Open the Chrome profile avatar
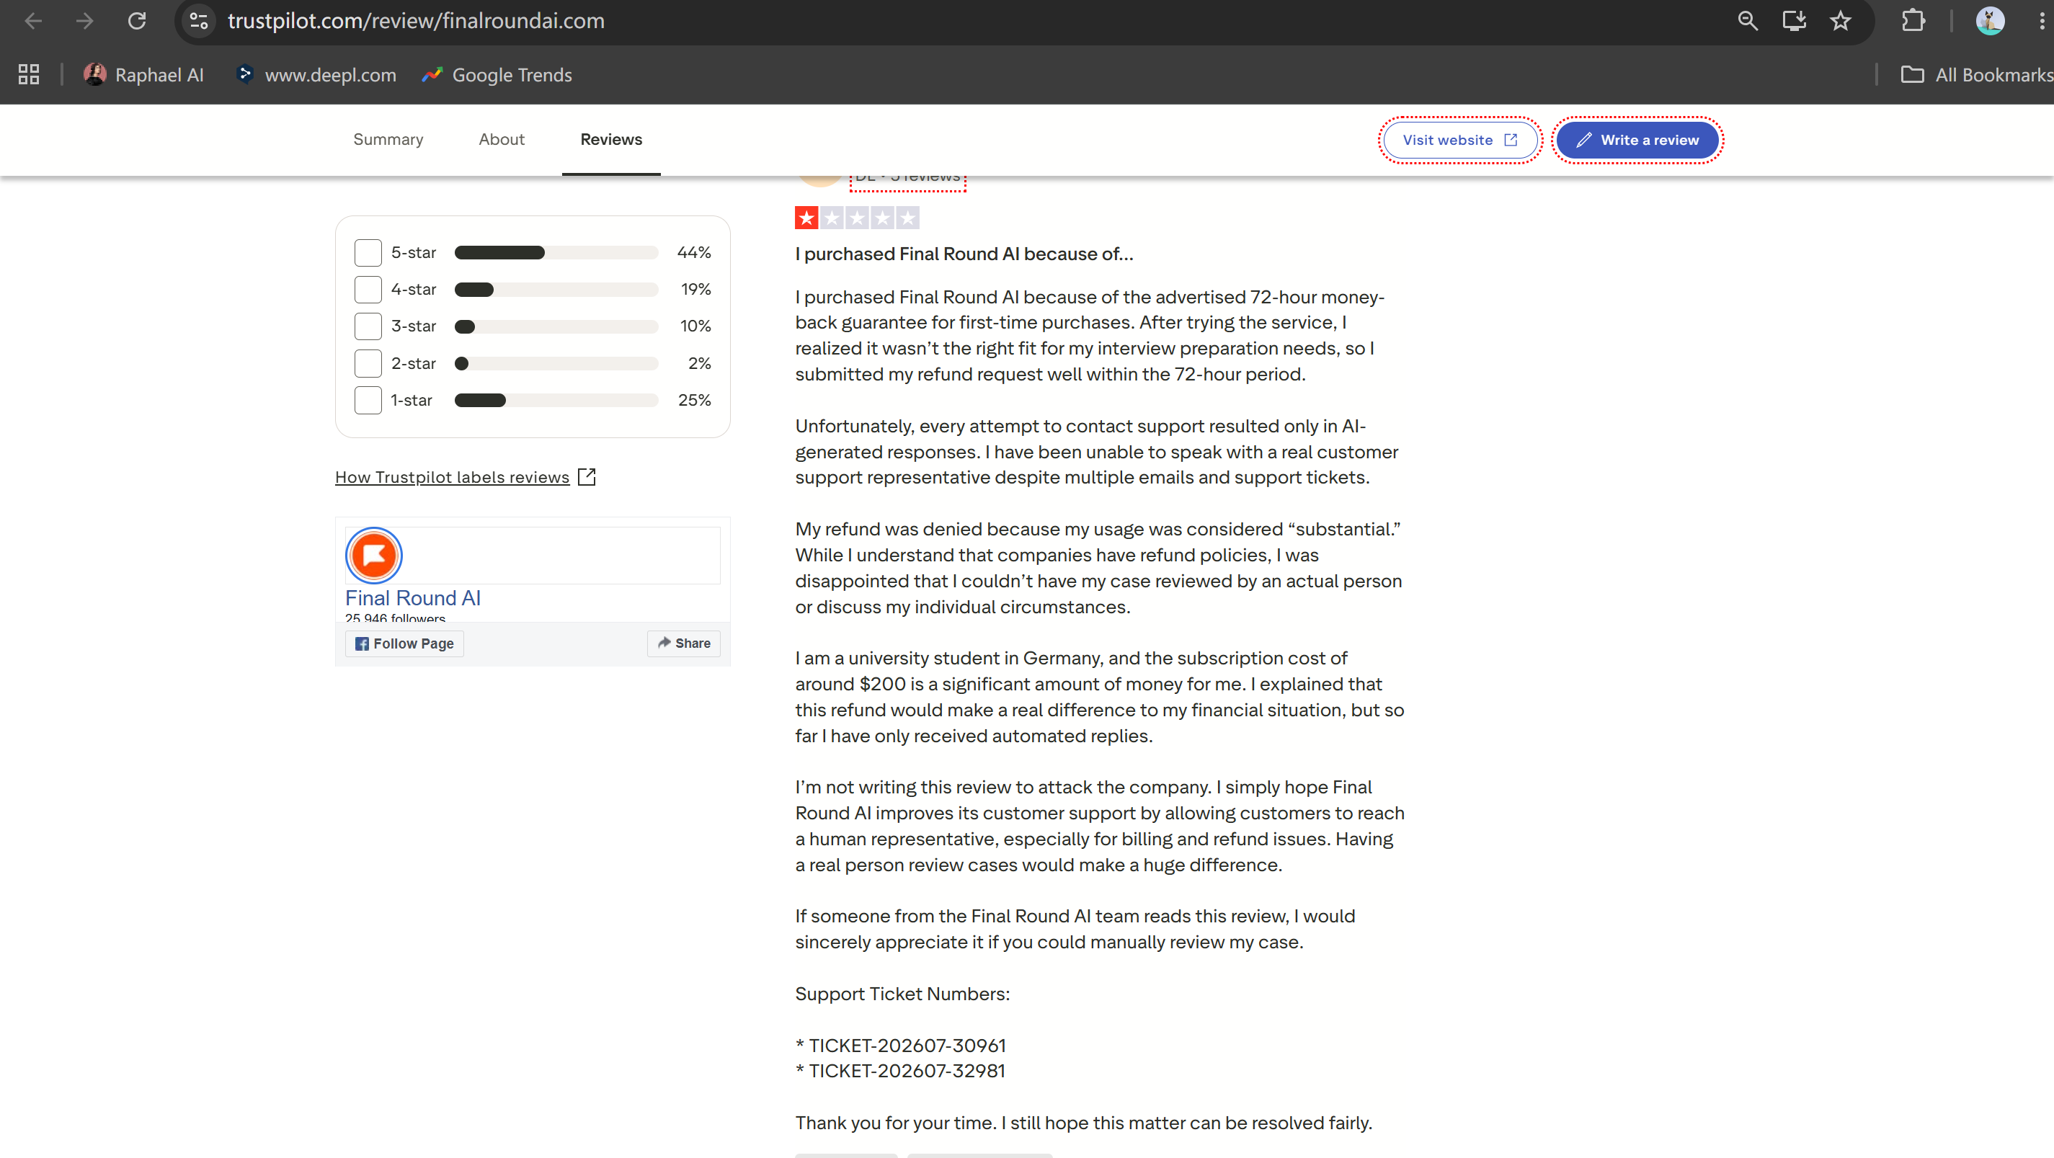2054x1158 pixels. point(1989,21)
